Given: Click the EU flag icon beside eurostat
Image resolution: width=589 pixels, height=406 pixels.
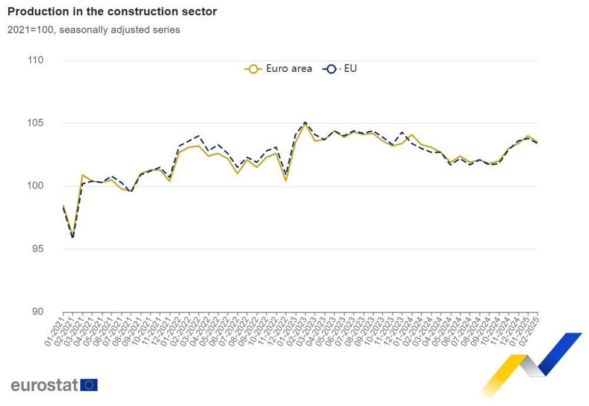Looking at the screenshot, I should pyautogui.click(x=90, y=385).
